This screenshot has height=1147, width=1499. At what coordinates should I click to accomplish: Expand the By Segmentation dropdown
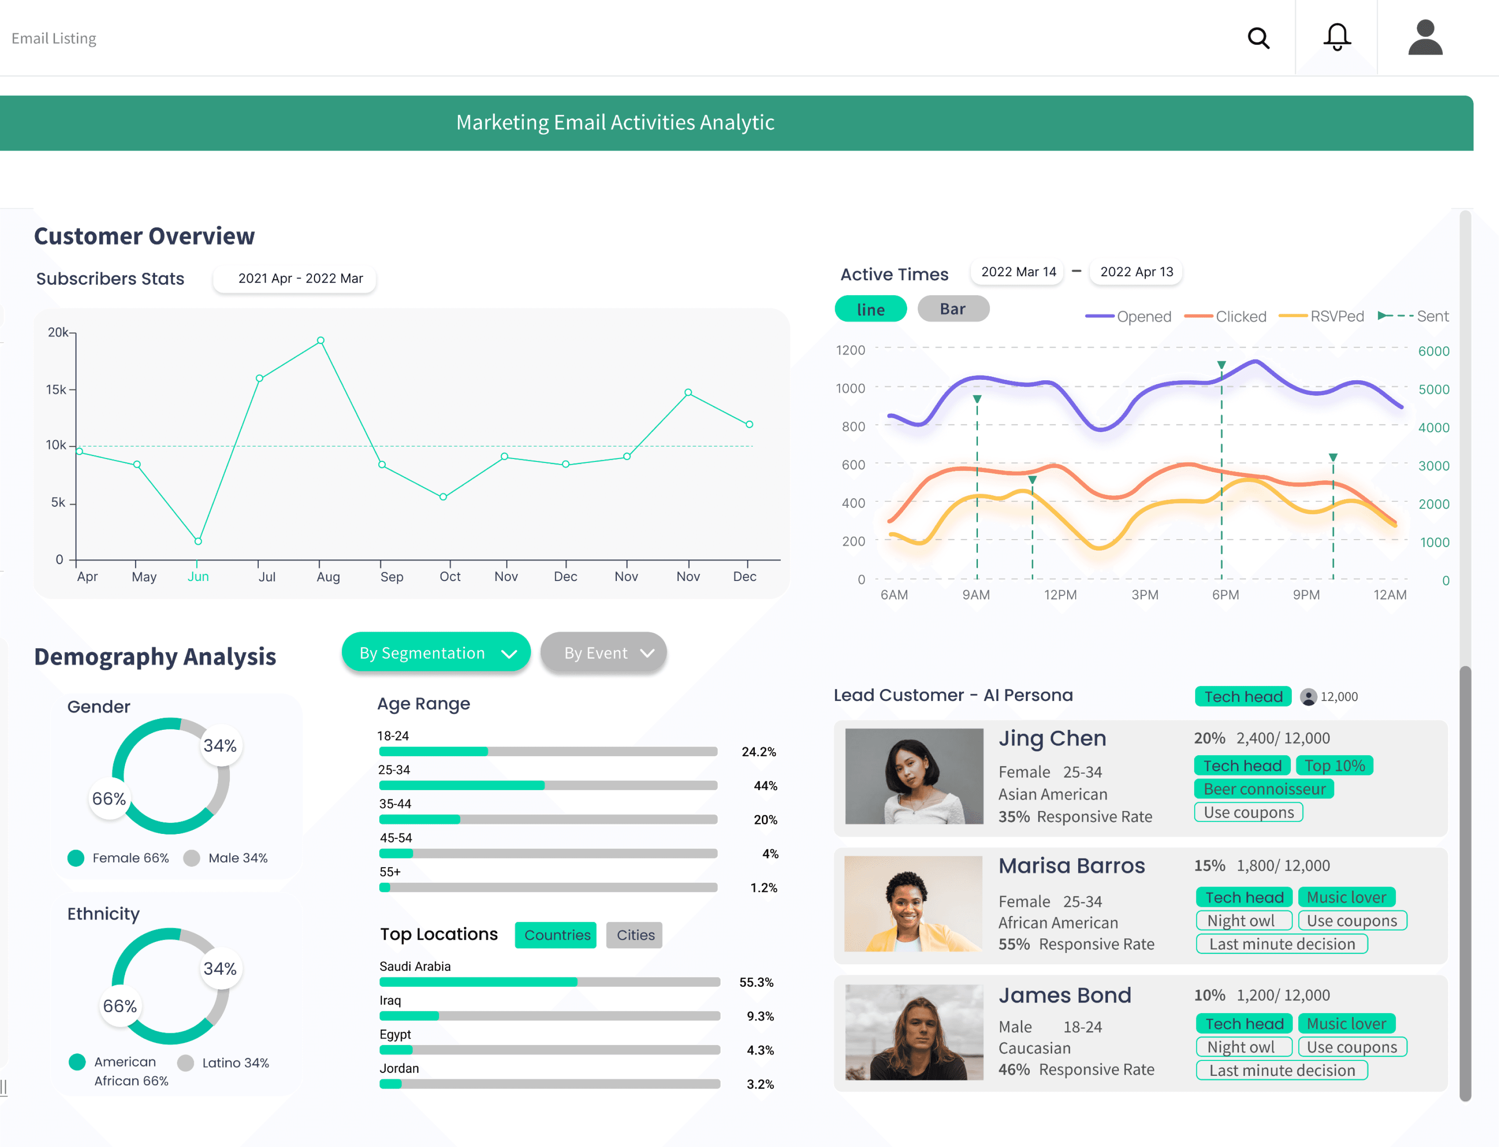tap(436, 653)
